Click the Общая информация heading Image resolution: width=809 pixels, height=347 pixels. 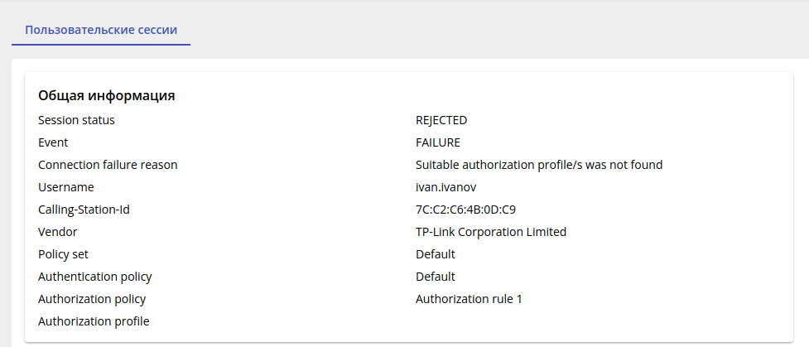click(x=106, y=95)
